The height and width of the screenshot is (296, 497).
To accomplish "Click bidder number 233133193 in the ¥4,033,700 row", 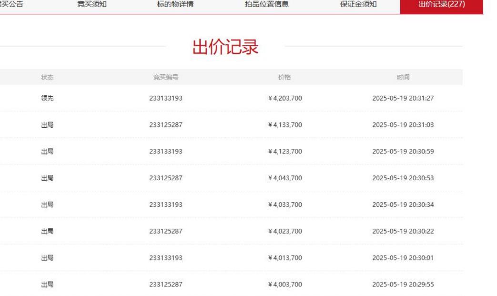I will point(166,205).
